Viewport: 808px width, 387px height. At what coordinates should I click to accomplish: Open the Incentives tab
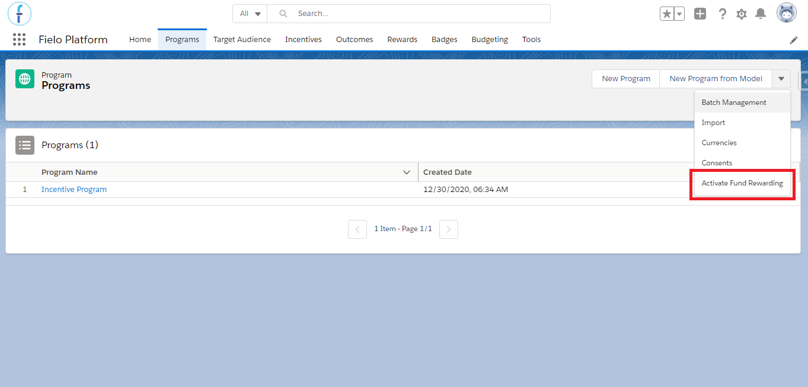pyautogui.click(x=304, y=40)
